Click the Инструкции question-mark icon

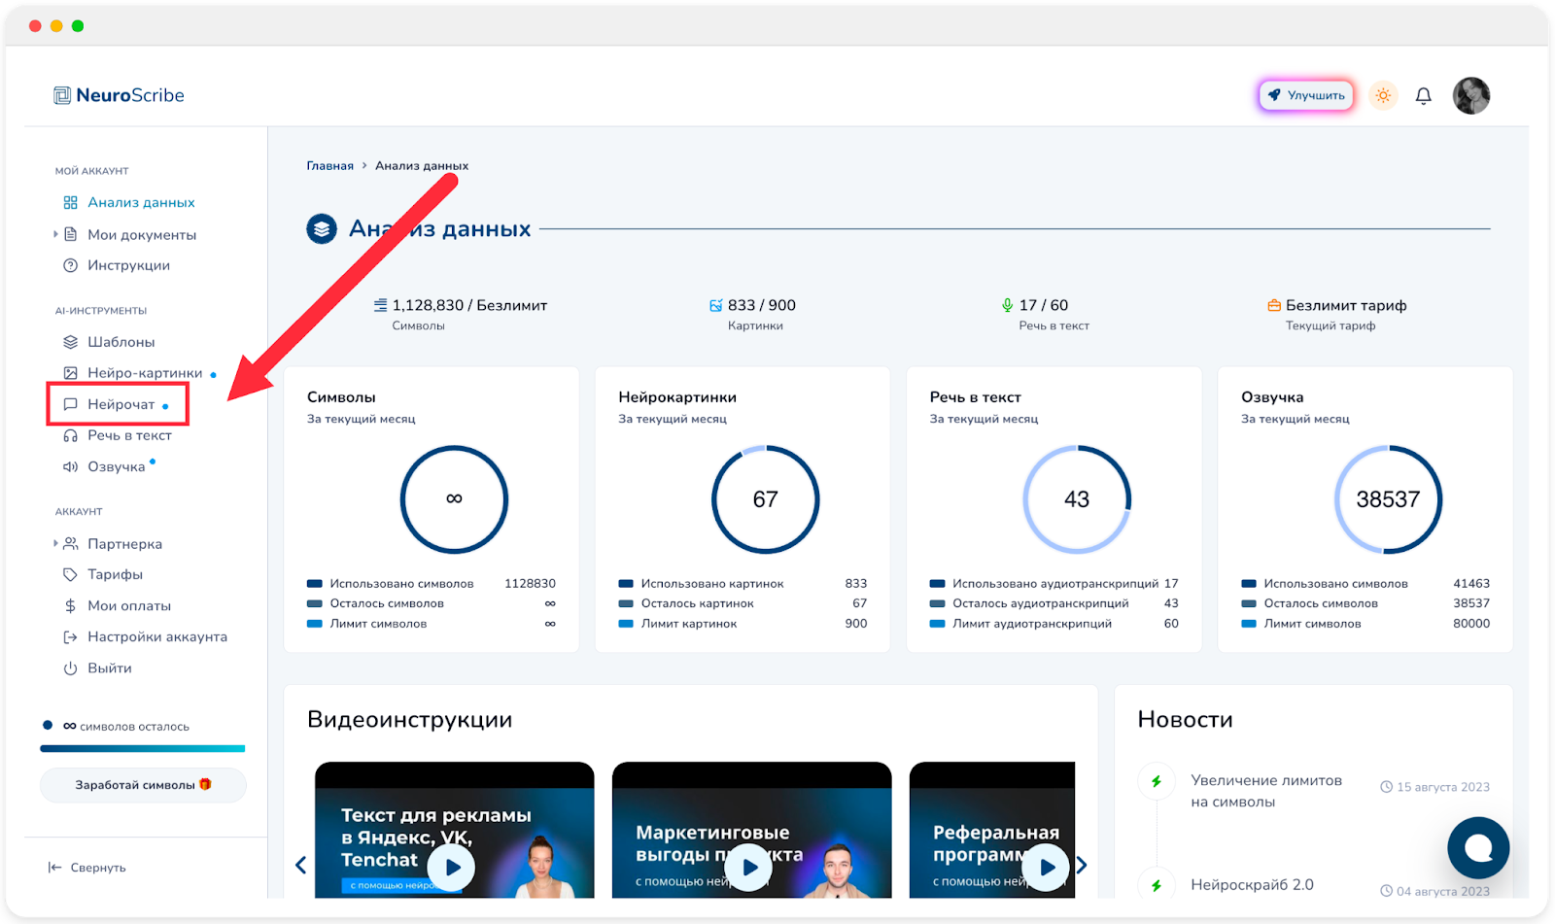pos(70,265)
